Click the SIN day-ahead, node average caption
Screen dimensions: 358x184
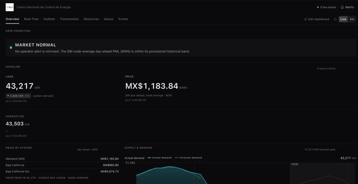[x=149, y=96]
